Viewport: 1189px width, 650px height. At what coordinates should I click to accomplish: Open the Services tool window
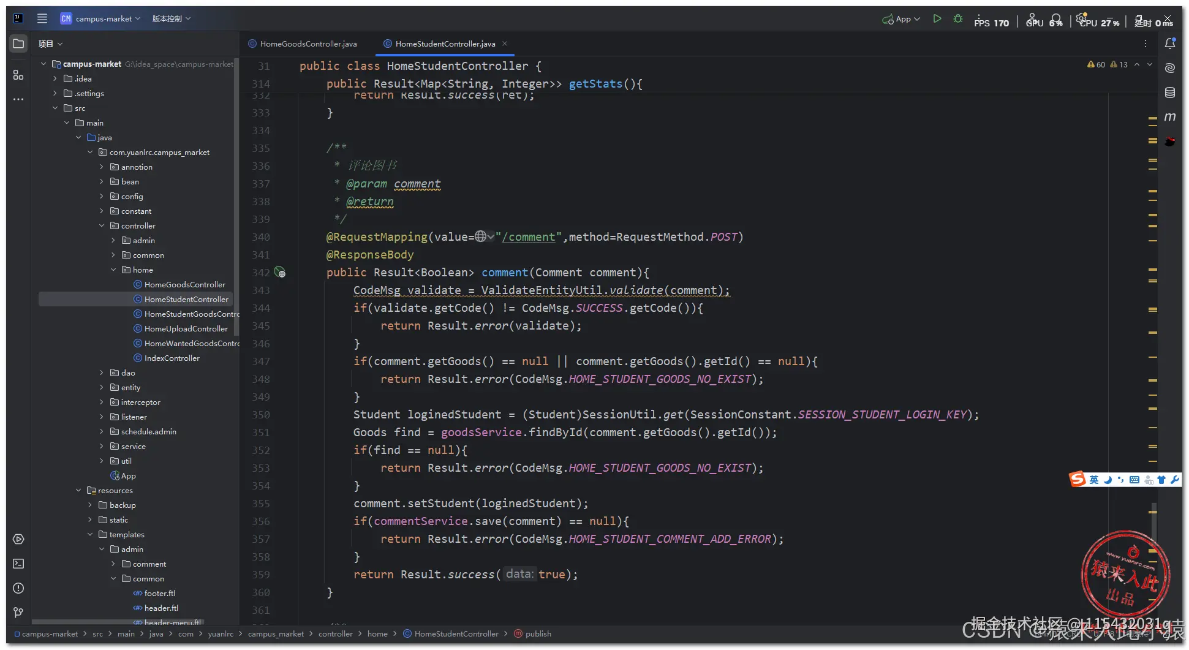(x=18, y=539)
